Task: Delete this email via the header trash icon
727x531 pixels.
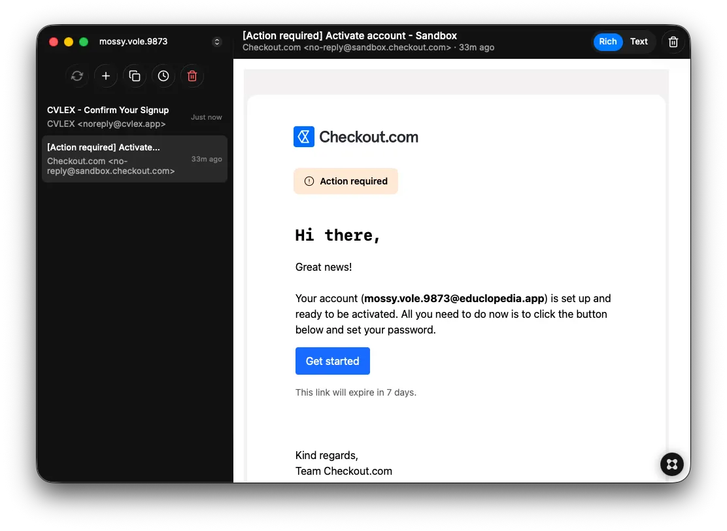Action: (673, 42)
